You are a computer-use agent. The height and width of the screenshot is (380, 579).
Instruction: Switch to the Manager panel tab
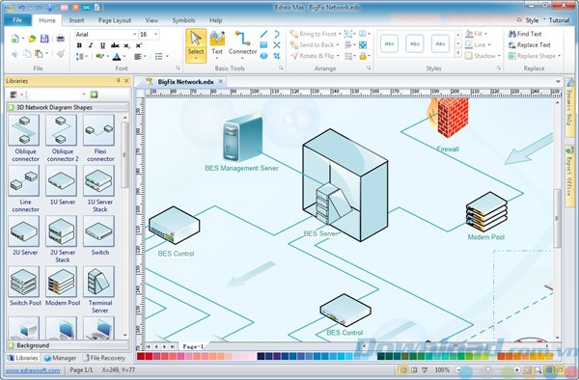[60, 358]
